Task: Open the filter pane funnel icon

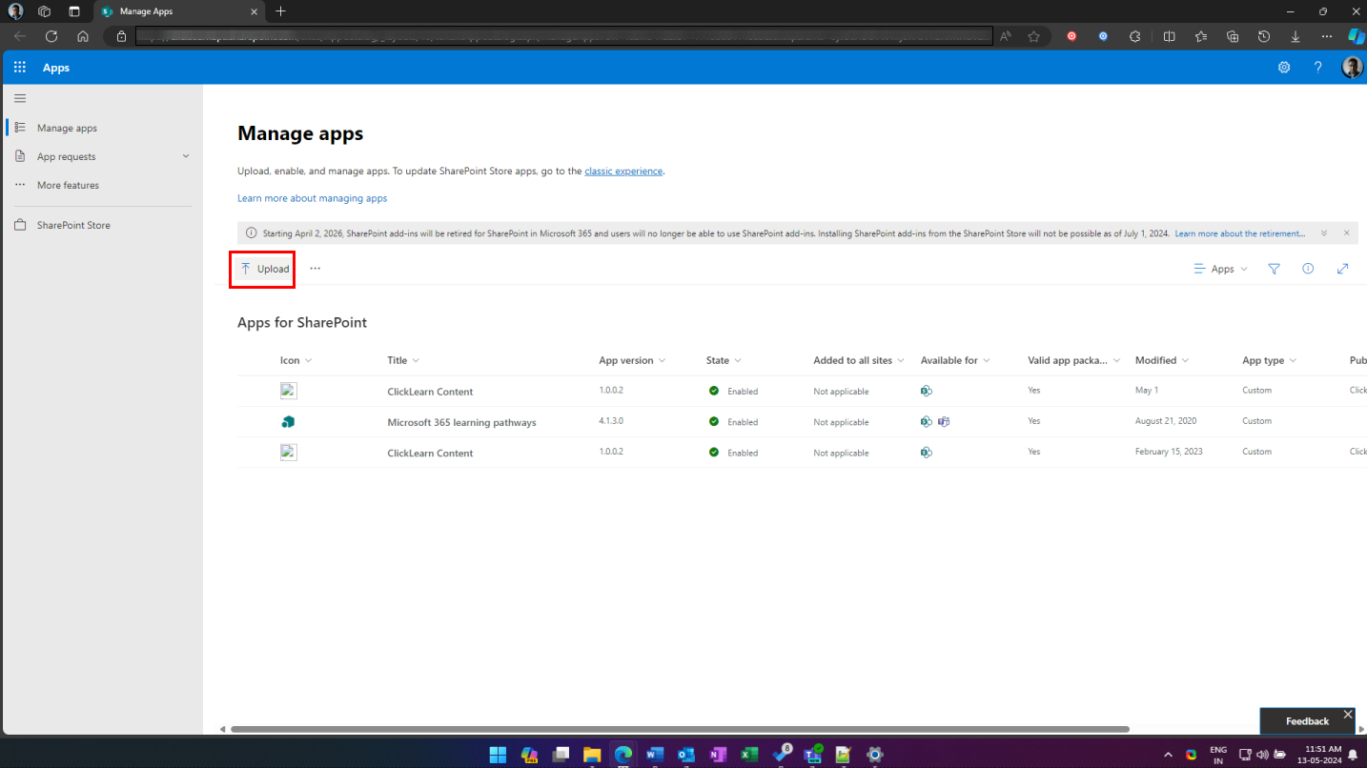Action: coord(1275,269)
